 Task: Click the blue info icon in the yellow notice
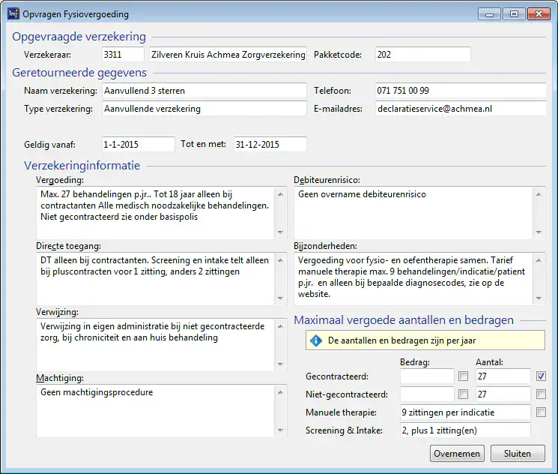316,340
